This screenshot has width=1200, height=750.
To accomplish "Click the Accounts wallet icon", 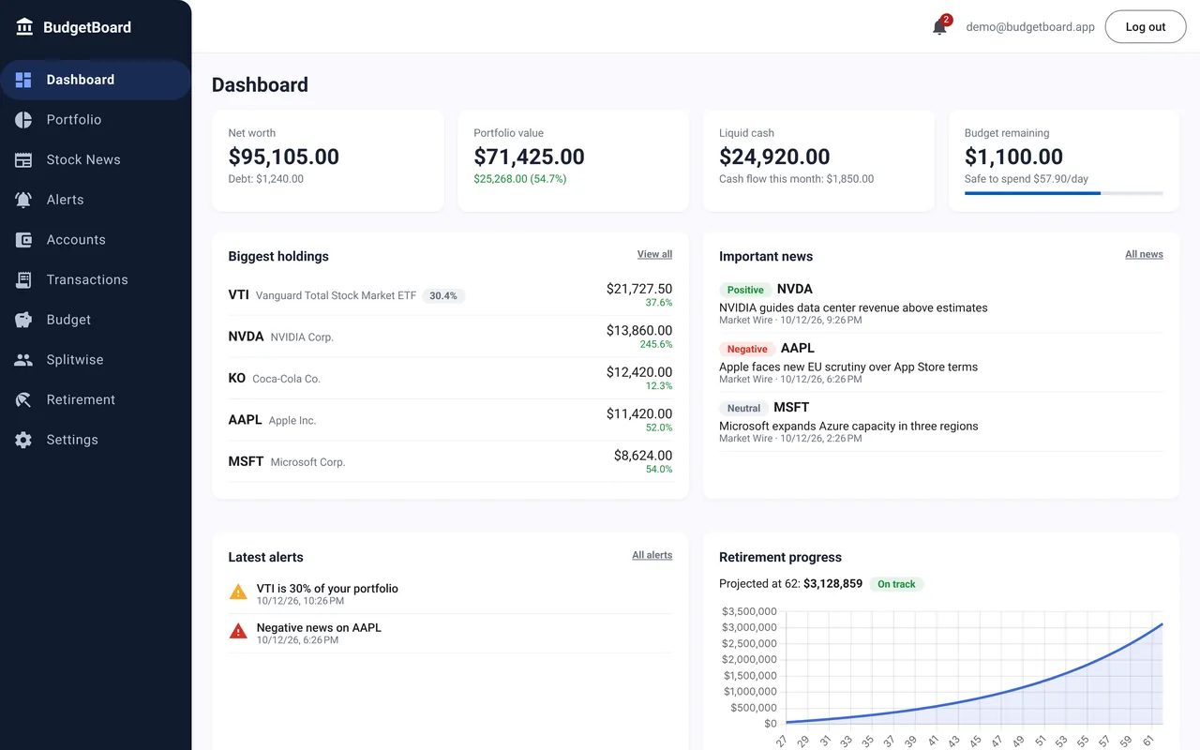I will pos(23,240).
